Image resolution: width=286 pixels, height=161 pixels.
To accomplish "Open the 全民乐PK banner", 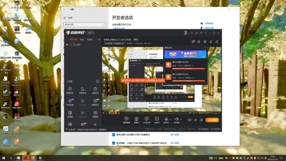I will pyautogui.click(x=185, y=54).
